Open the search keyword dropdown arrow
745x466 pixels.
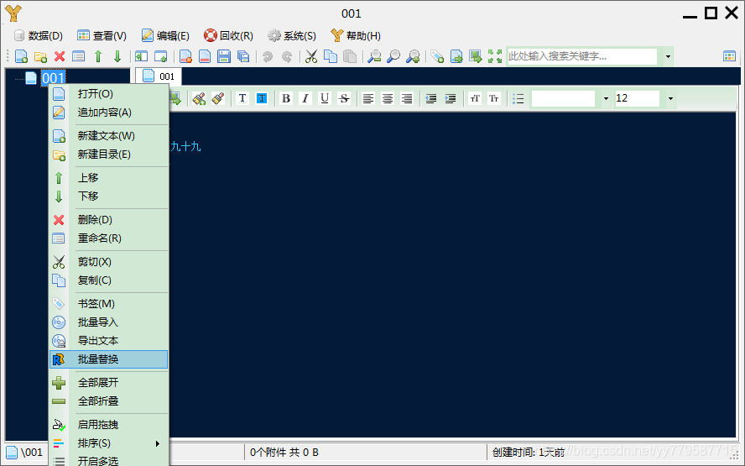[x=668, y=56]
